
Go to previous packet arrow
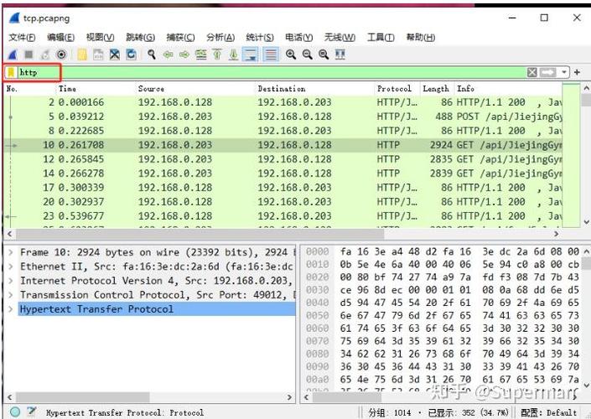click(168, 54)
